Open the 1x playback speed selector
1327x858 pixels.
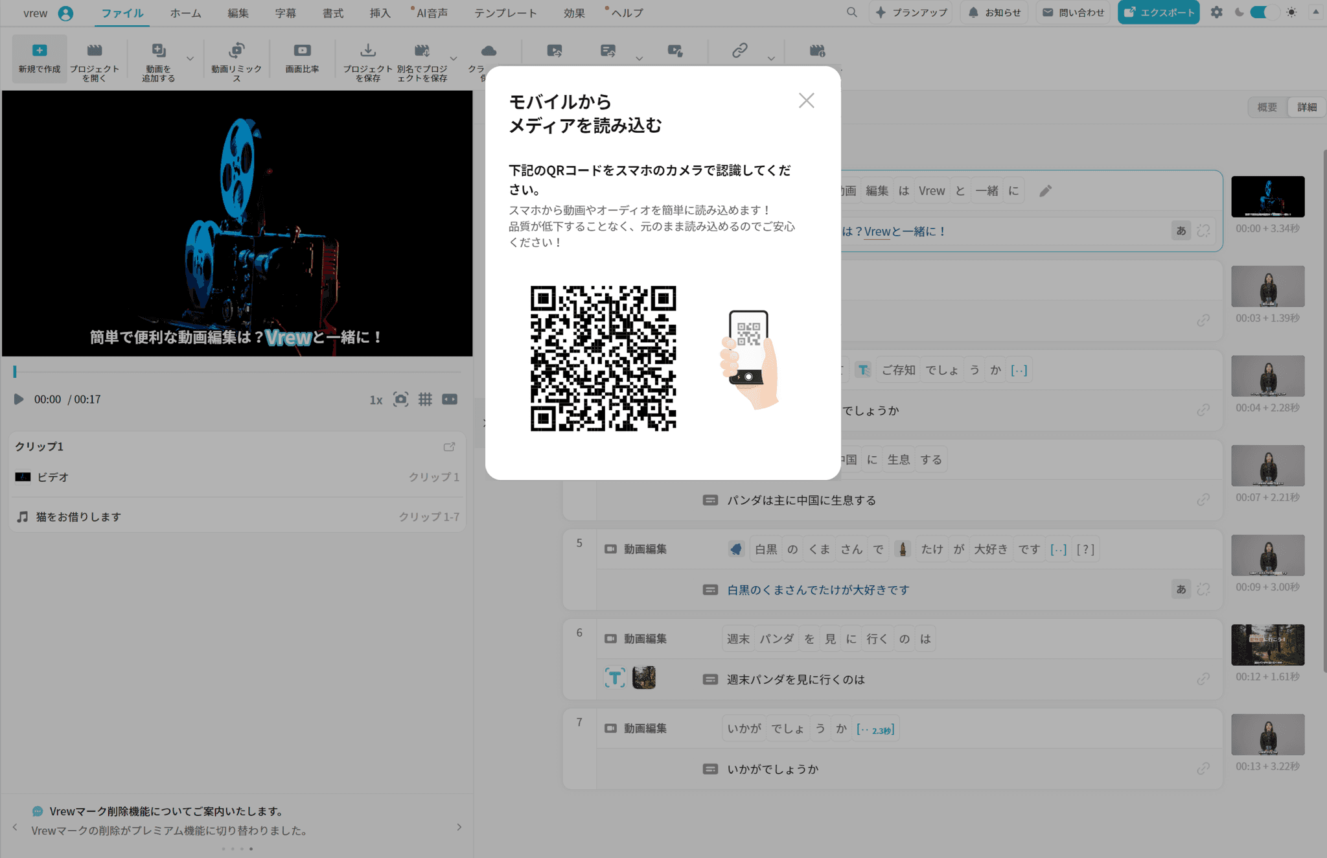[376, 400]
